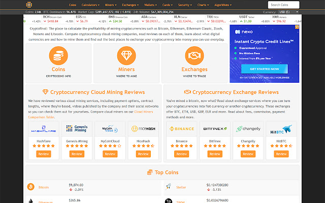Click the 24h Volume value
Screen dimensions: 325x203
click(162, 12)
